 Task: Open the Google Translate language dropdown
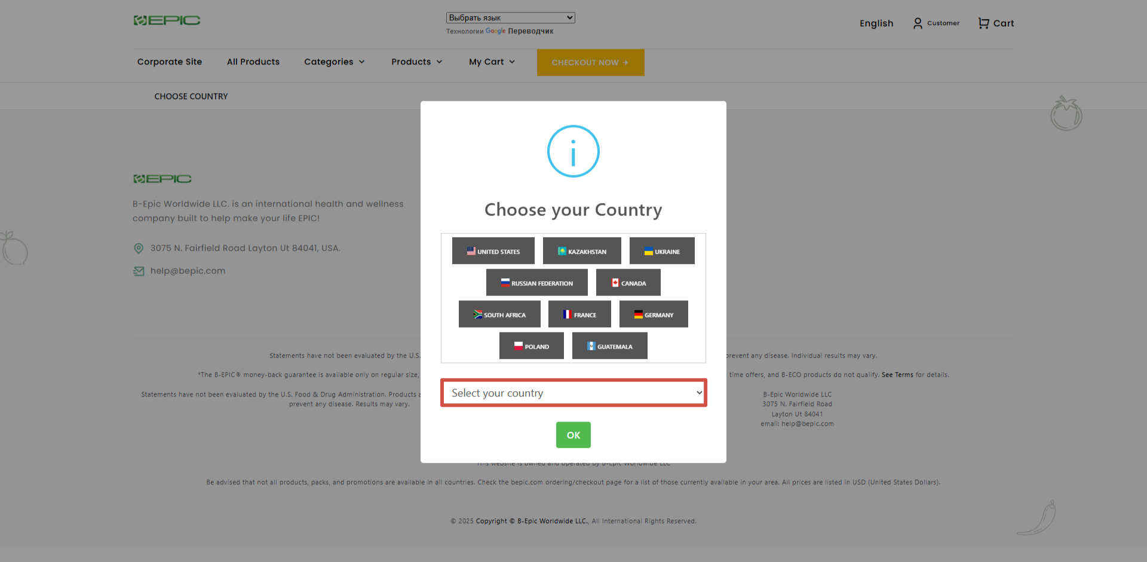tap(511, 18)
